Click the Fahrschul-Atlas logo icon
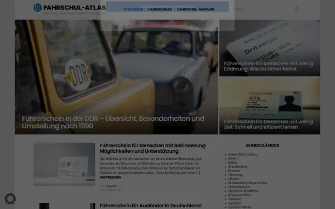335x209 pixels. point(37,8)
